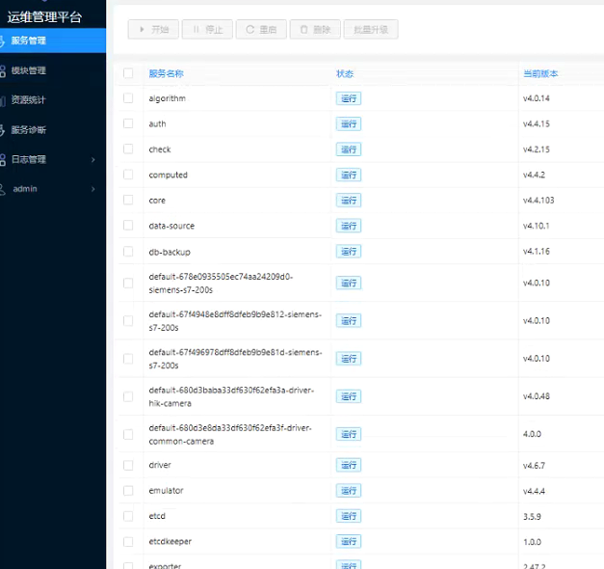The width and height of the screenshot is (604, 569).
Task: Click version v4.4.103 of core
Action: (538, 201)
